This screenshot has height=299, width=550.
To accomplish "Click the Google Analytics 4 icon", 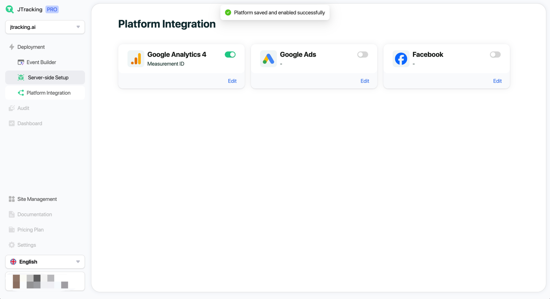I will coord(136,59).
